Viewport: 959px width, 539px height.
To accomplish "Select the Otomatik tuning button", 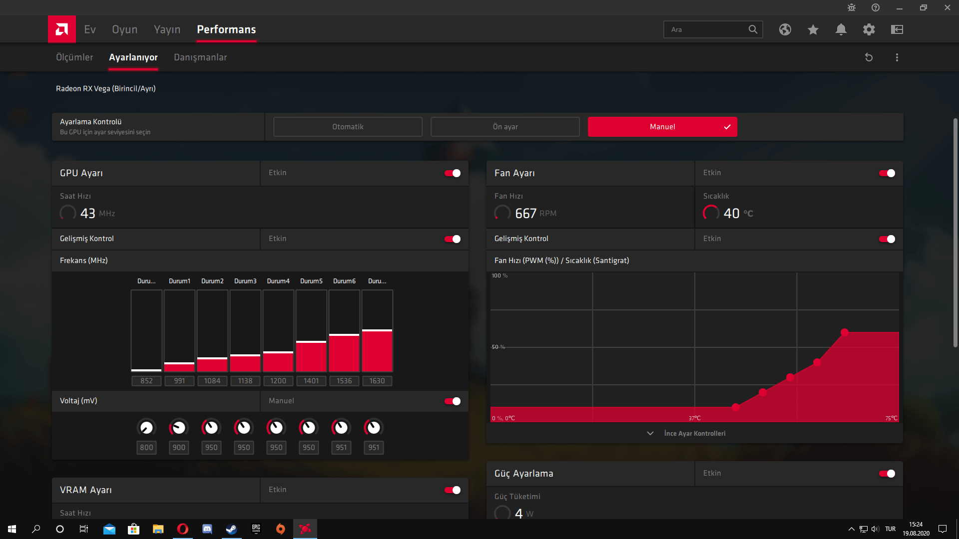I will pyautogui.click(x=348, y=127).
